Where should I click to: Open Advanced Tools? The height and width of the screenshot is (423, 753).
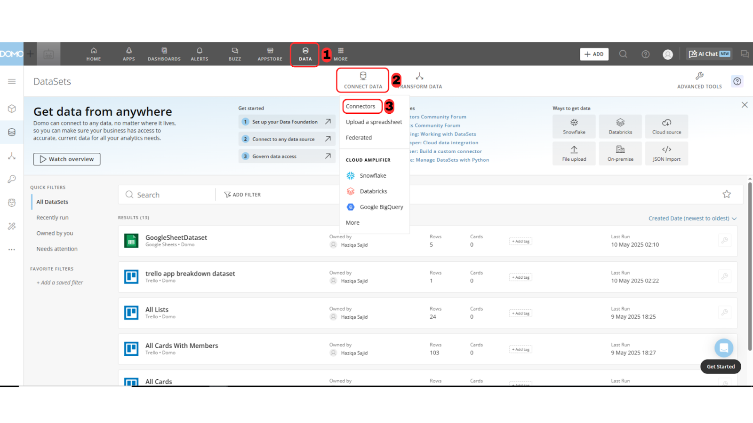coord(699,80)
